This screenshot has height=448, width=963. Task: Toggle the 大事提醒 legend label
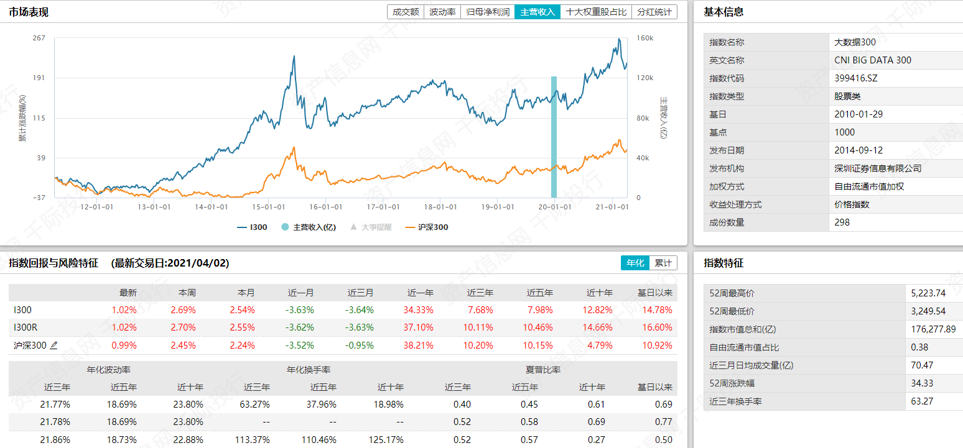pos(376,227)
